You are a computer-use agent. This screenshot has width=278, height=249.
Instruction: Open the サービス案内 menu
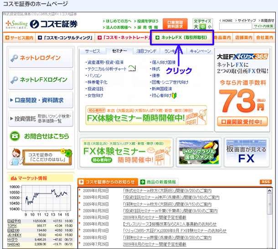[x=19, y=38]
